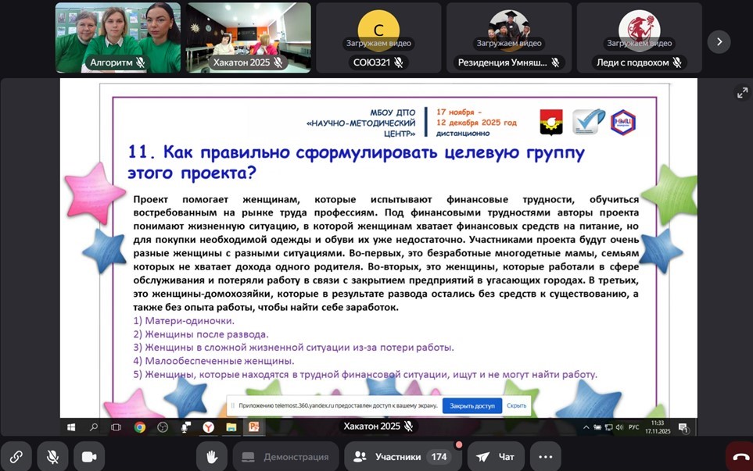Click the Закрыть доступ button
Viewport: 753px width, 471px height.
coord(472,406)
